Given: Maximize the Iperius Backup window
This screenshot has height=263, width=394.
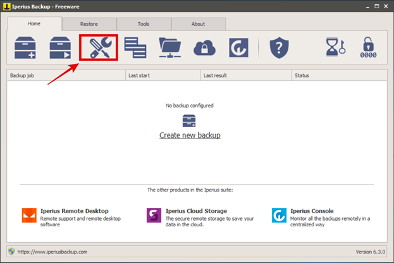Looking at the screenshot, I should [377, 6].
